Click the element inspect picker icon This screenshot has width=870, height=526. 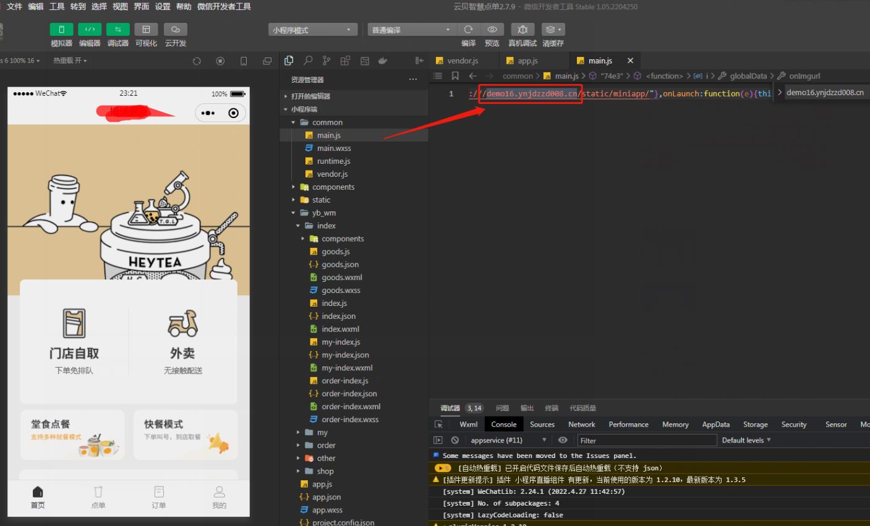438,425
